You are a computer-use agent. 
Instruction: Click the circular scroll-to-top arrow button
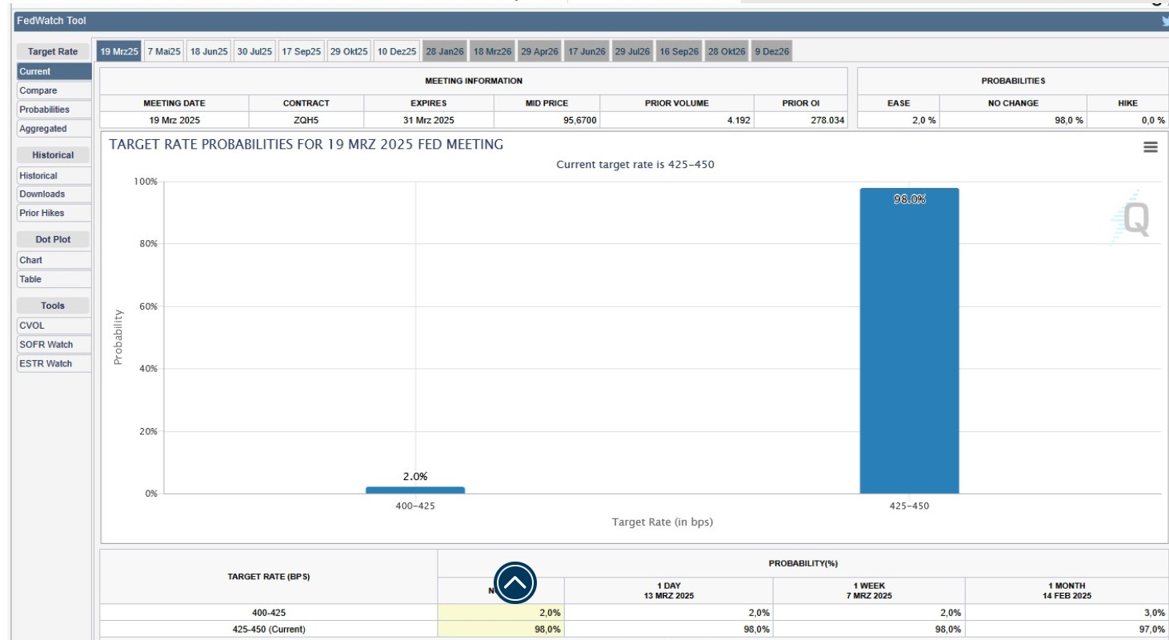(515, 582)
